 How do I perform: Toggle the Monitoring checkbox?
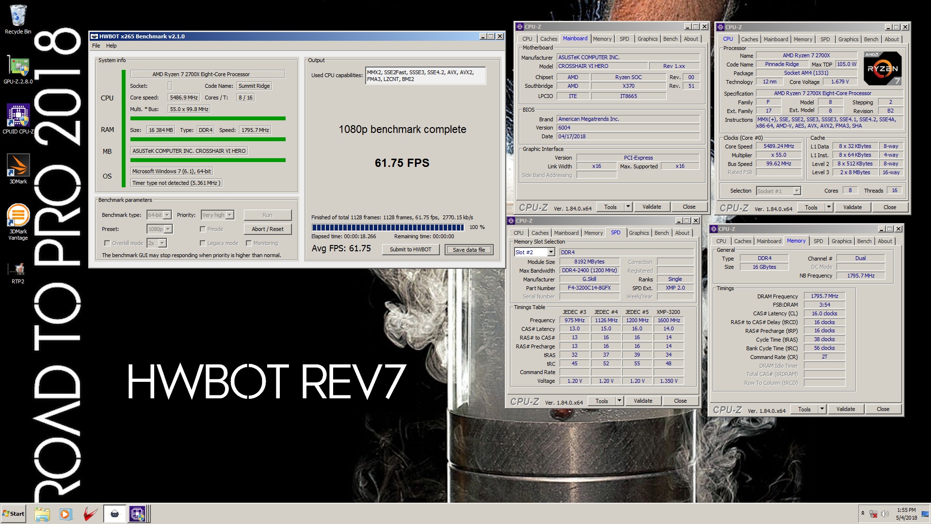[x=249, y=243]
